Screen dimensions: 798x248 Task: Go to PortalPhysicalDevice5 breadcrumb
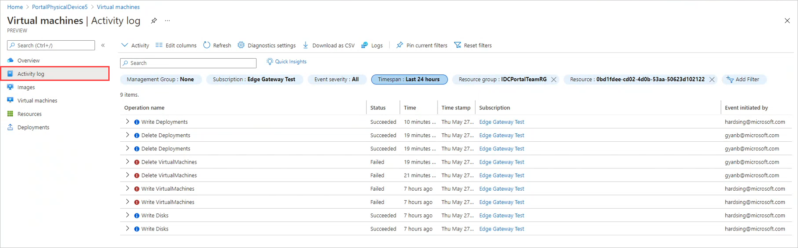(x=60, y=7)
